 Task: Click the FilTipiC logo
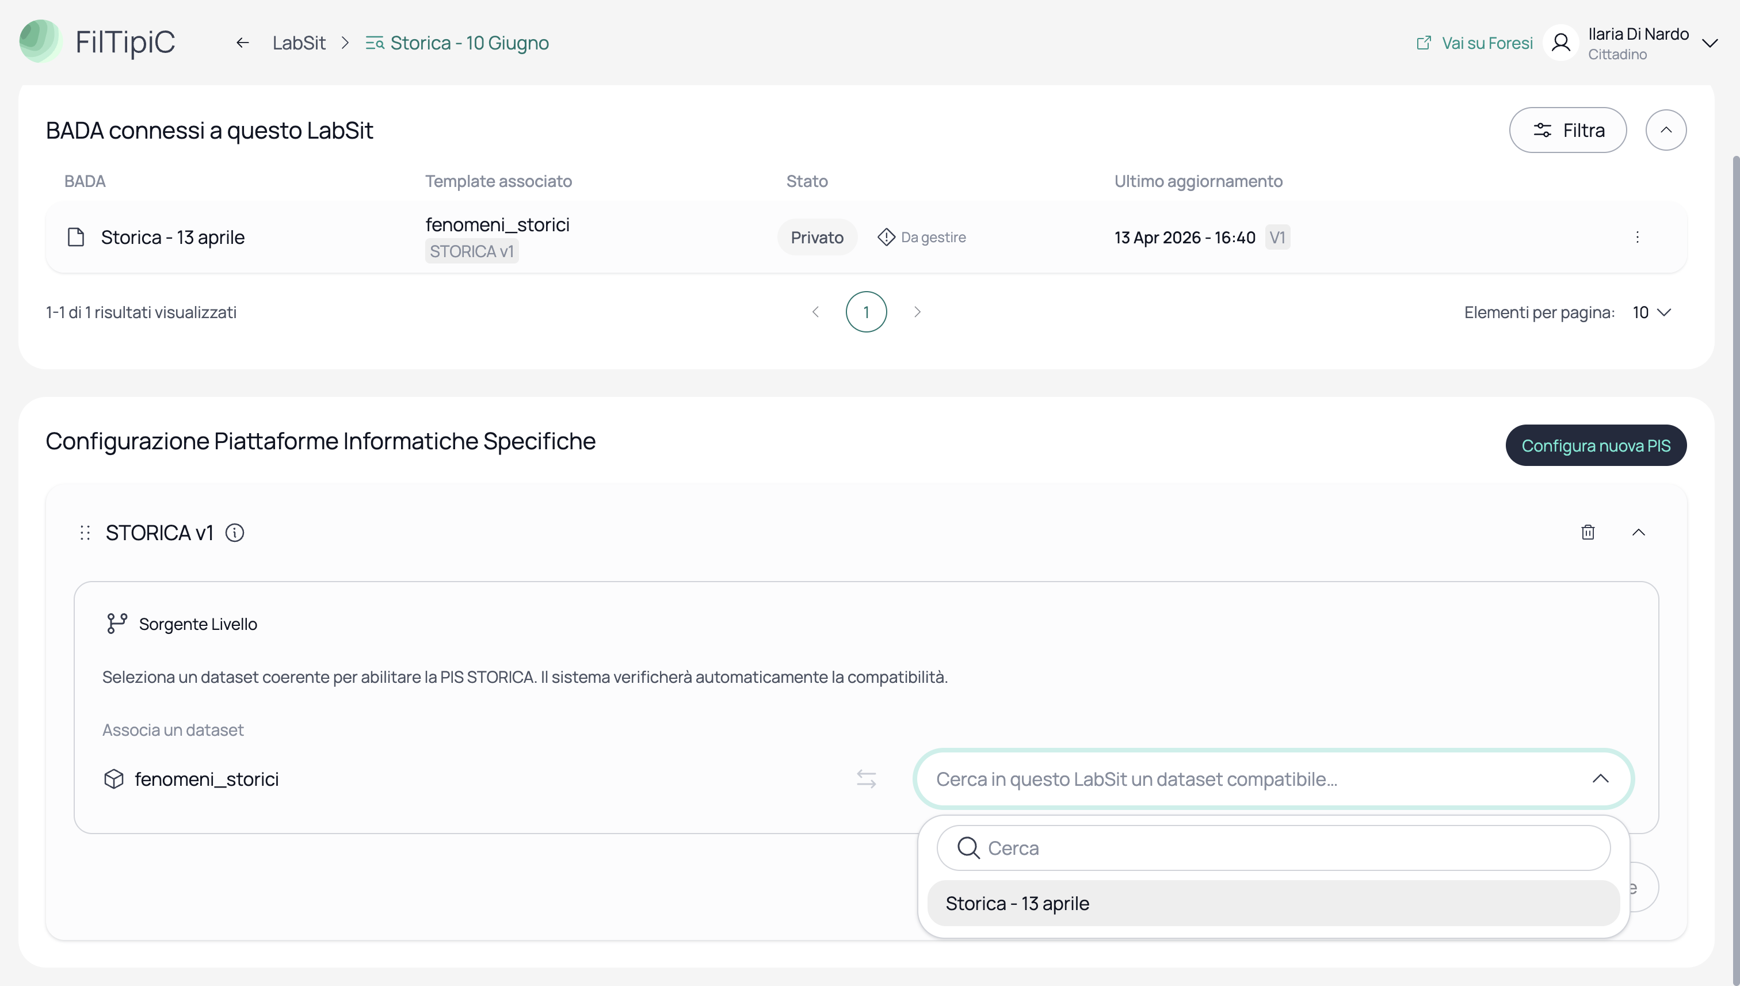click(98, 42)
